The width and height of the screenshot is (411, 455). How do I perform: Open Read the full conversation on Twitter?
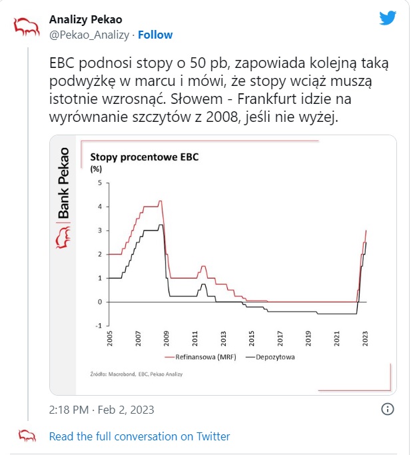(139, 436)
